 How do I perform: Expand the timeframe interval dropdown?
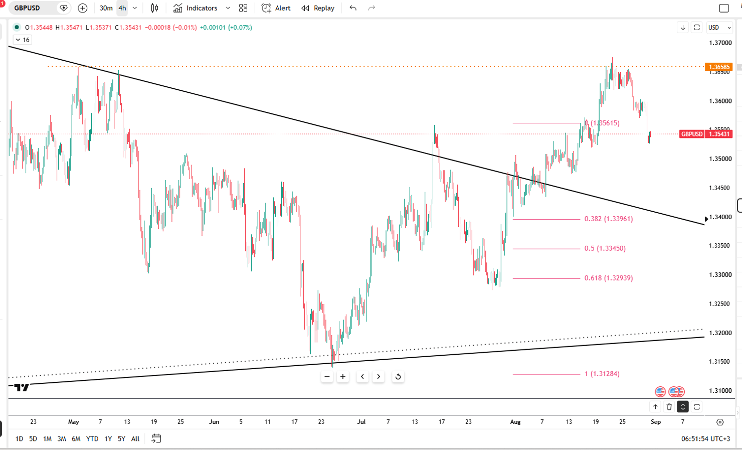pos(135,8)
